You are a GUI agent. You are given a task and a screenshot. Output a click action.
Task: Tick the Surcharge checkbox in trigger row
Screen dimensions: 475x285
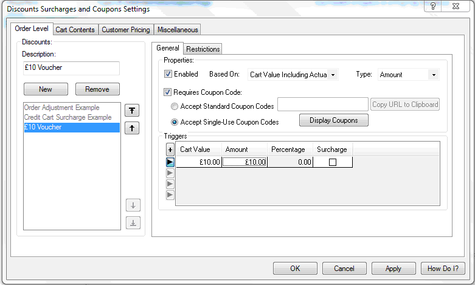(x=332, y=162)
